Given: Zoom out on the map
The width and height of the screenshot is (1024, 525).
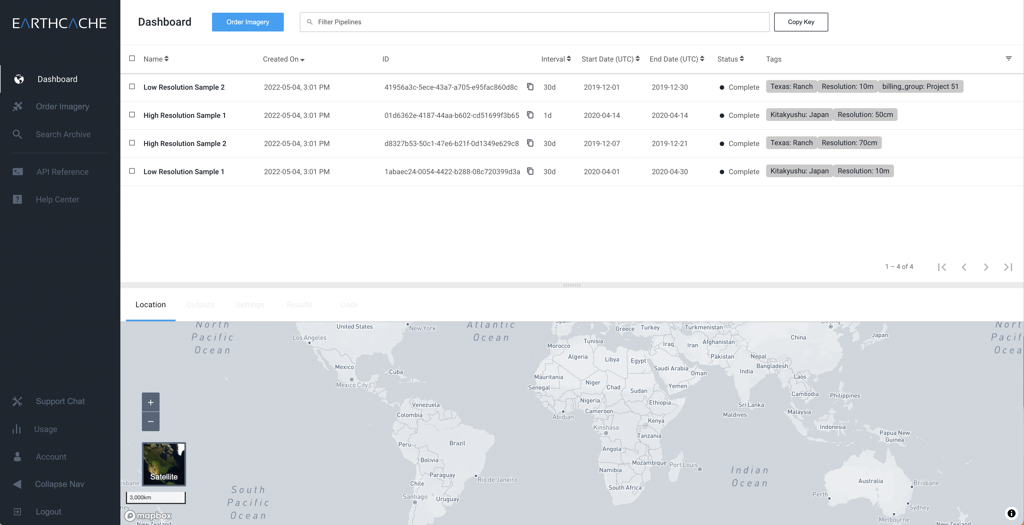Looking at the screenshot, I should coord(151,421).
